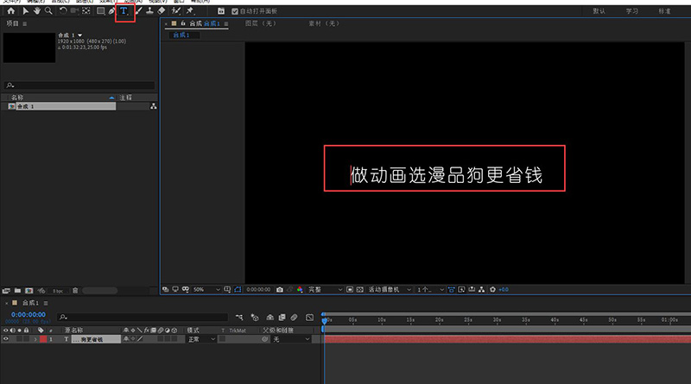Switch to the 标准 workspace
This screenshot has width=691, height=384.
tap(664, 11)
